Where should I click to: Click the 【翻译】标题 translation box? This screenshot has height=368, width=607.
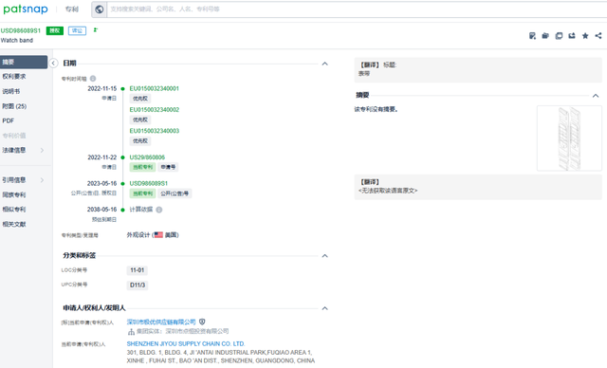point(478,69)
